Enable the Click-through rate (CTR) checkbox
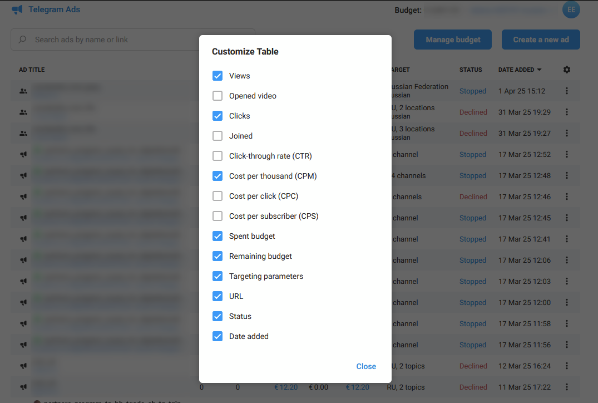Screen dimensions: 598x403 pos(218,156)
